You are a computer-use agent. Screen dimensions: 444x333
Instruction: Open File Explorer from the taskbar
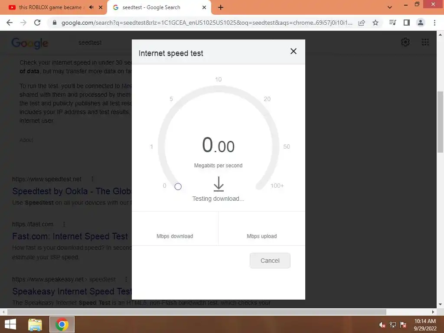coord(35,324)
